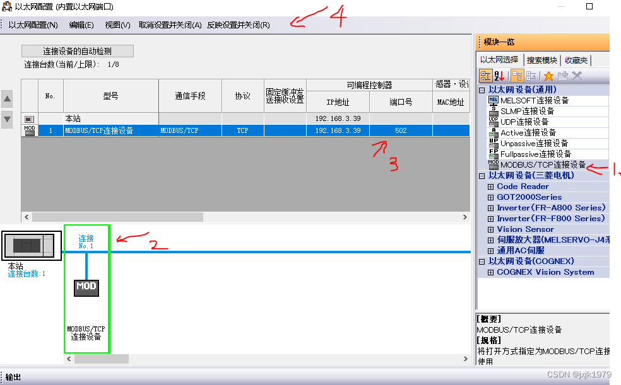Click the up arrow to move row

coord(8,98)
